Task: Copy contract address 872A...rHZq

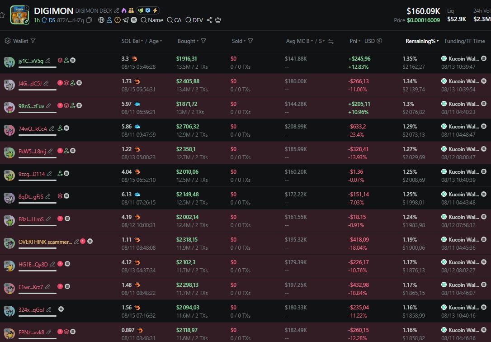Action: point(89,20)
